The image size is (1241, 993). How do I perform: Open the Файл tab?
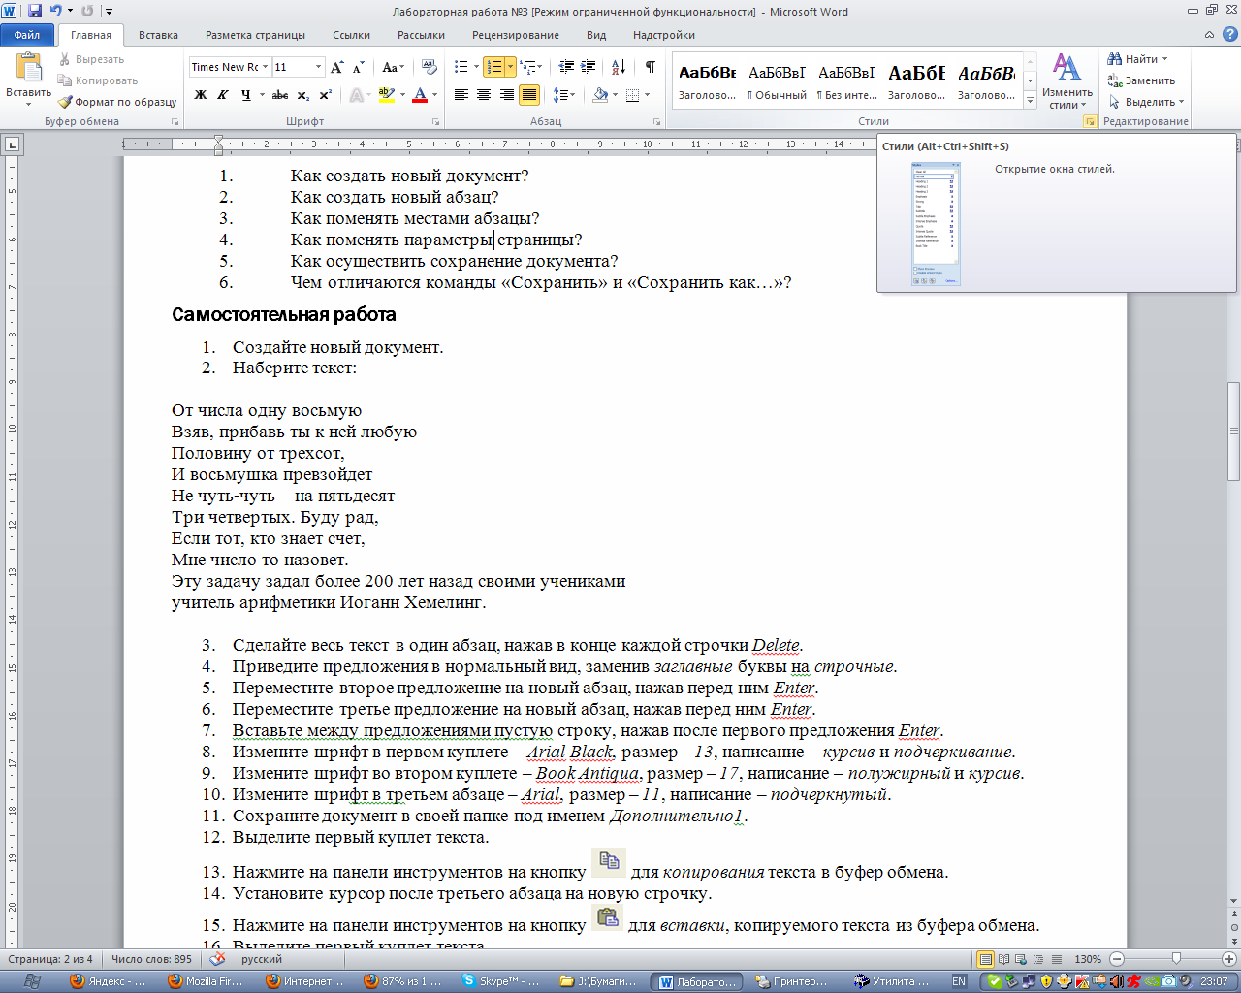[27, 35]
